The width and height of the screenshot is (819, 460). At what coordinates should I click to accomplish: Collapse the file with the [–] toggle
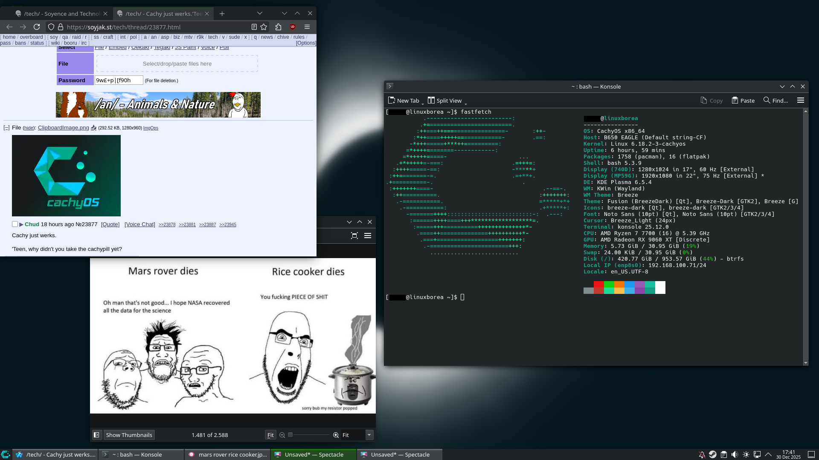6,128
